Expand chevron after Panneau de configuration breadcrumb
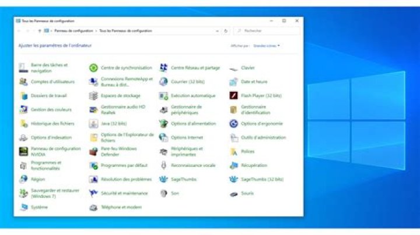Viewport: 420px width, 235px height. pos(96,31)
